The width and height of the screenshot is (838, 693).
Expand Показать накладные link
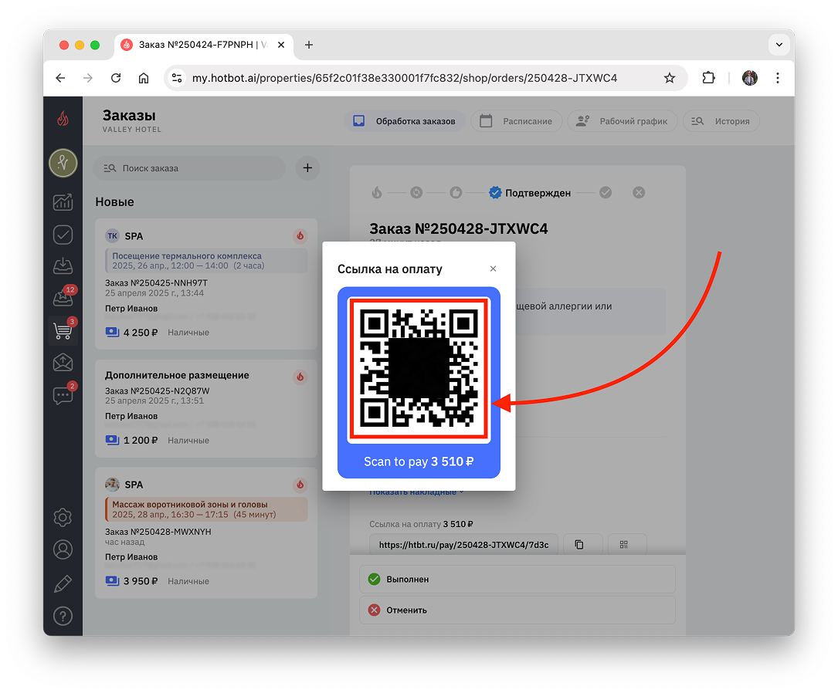point(416,492)
